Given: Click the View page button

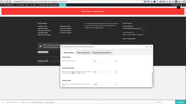Looking at the screenshot, I should click(62, 5).
